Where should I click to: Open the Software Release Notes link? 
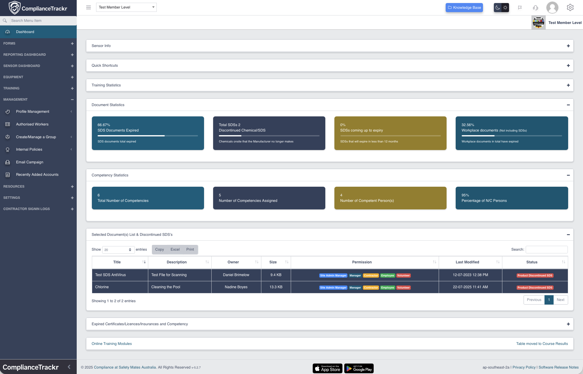(x=558, y=367)
